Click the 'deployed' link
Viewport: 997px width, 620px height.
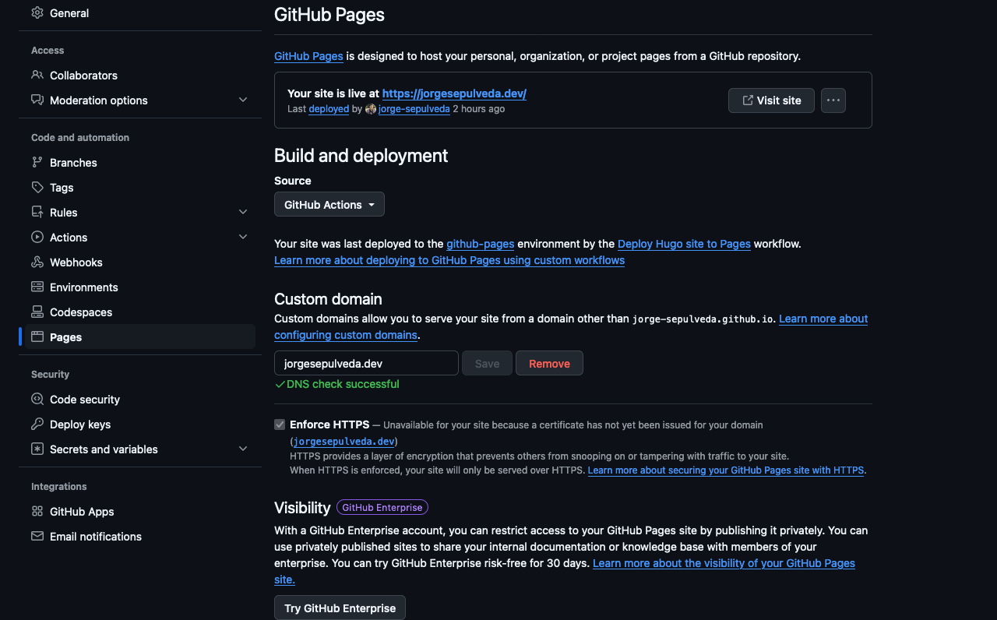tap(329, 109)
